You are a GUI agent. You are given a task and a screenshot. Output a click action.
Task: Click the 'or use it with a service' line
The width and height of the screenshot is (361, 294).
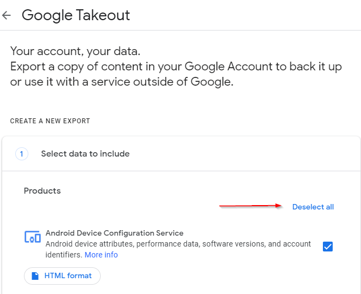click(122, 82)
